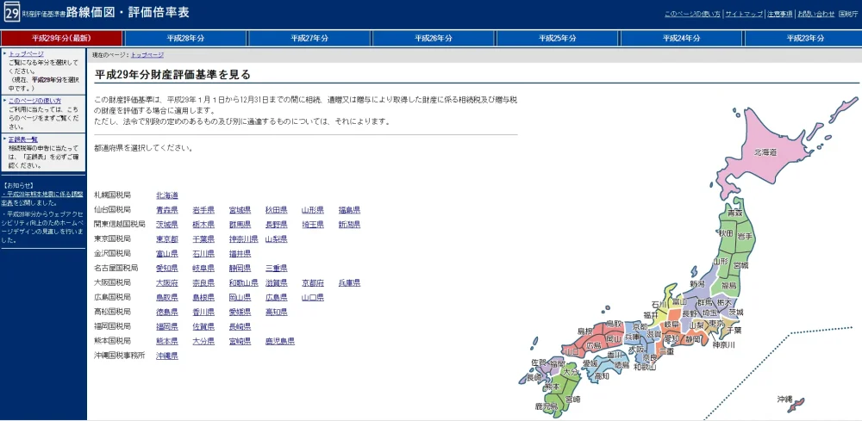Click 東京都 in the prefecture list
The image size is (862, 421).
pyautogui.click(x=167, y=238)
